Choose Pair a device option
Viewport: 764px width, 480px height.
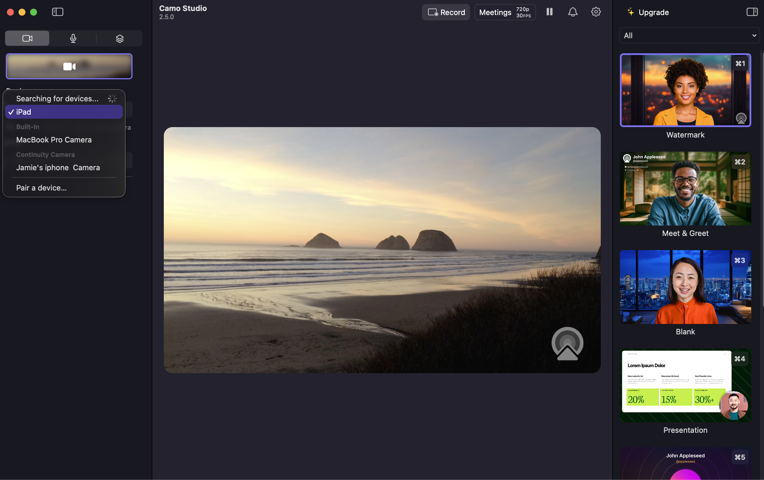(x=41, y=188)
